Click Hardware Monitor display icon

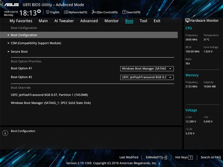[187, 20]
